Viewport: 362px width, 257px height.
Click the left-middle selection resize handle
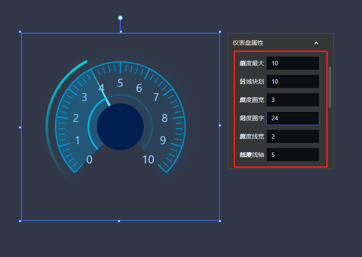[x=20, y=127]
